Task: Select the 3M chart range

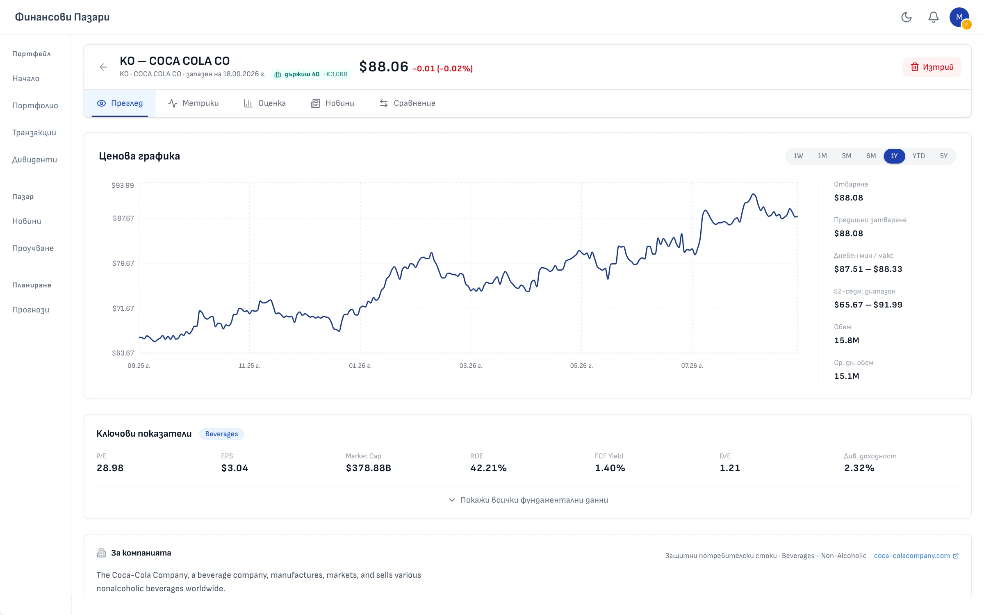Action: (846, 156)
